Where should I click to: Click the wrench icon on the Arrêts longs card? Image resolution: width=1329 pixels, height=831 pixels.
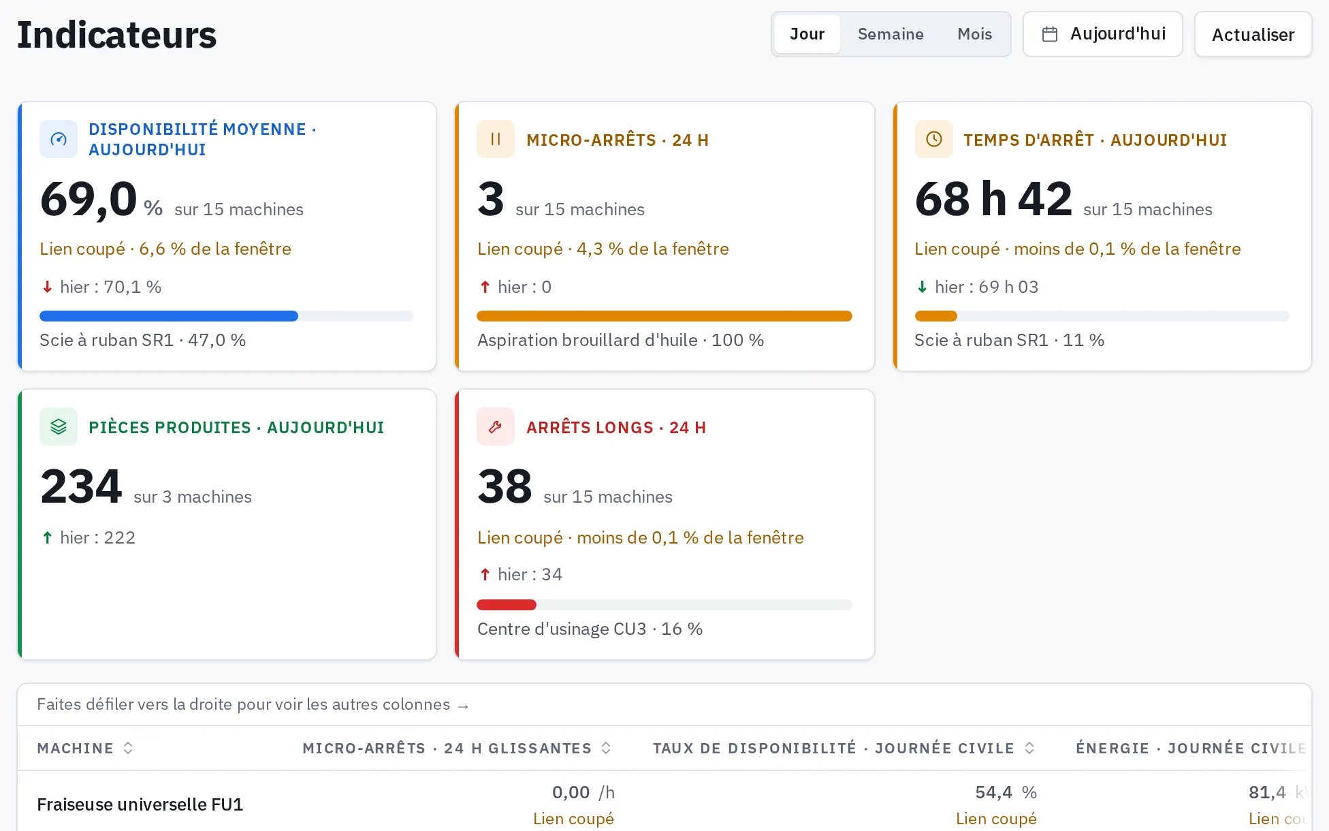(496, 426)
